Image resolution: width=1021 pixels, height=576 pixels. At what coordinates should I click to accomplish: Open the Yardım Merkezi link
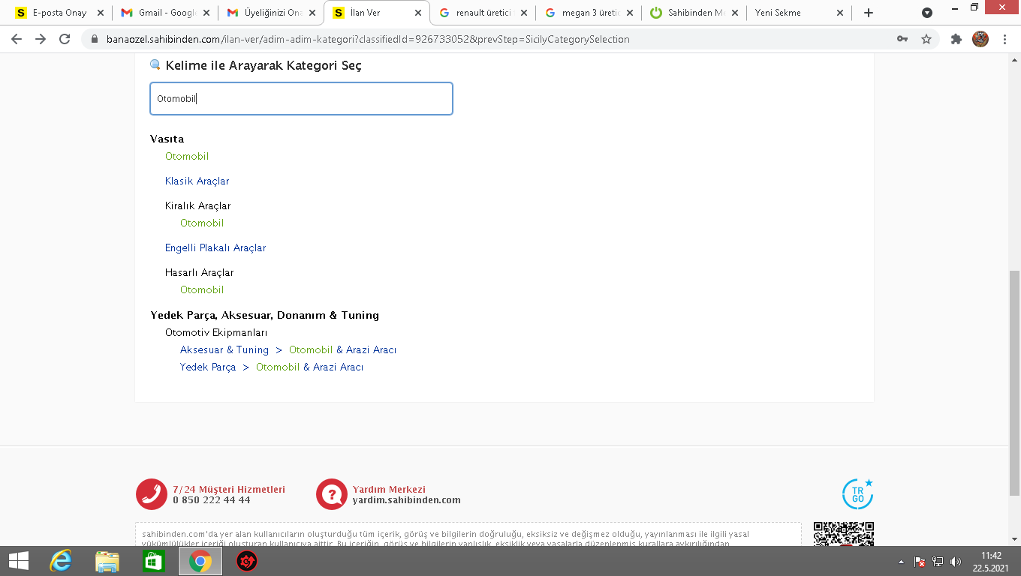coord(389,489)
